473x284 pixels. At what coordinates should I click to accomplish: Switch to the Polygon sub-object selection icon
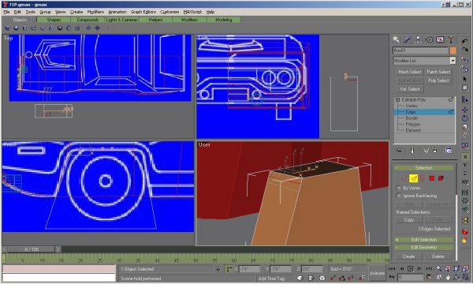(x=432, y=178)
